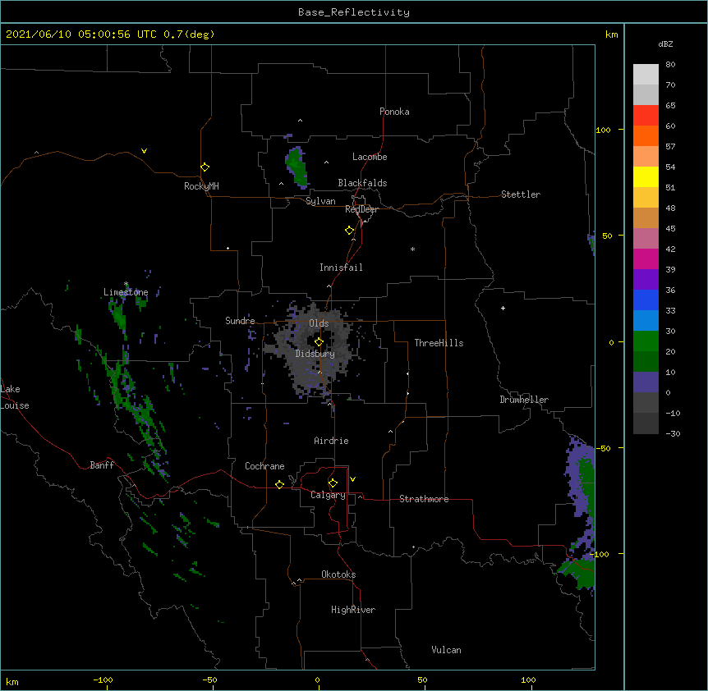708x691 pixels.
Task: Click the white plus marker north of Drumheller
Action: [503, 308]
